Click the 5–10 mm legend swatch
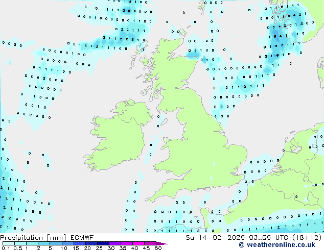324x250 pixels. 56,243
